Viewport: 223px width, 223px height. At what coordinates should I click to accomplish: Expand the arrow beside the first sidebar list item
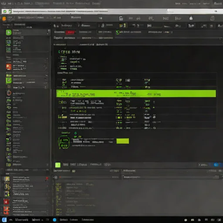47,32
